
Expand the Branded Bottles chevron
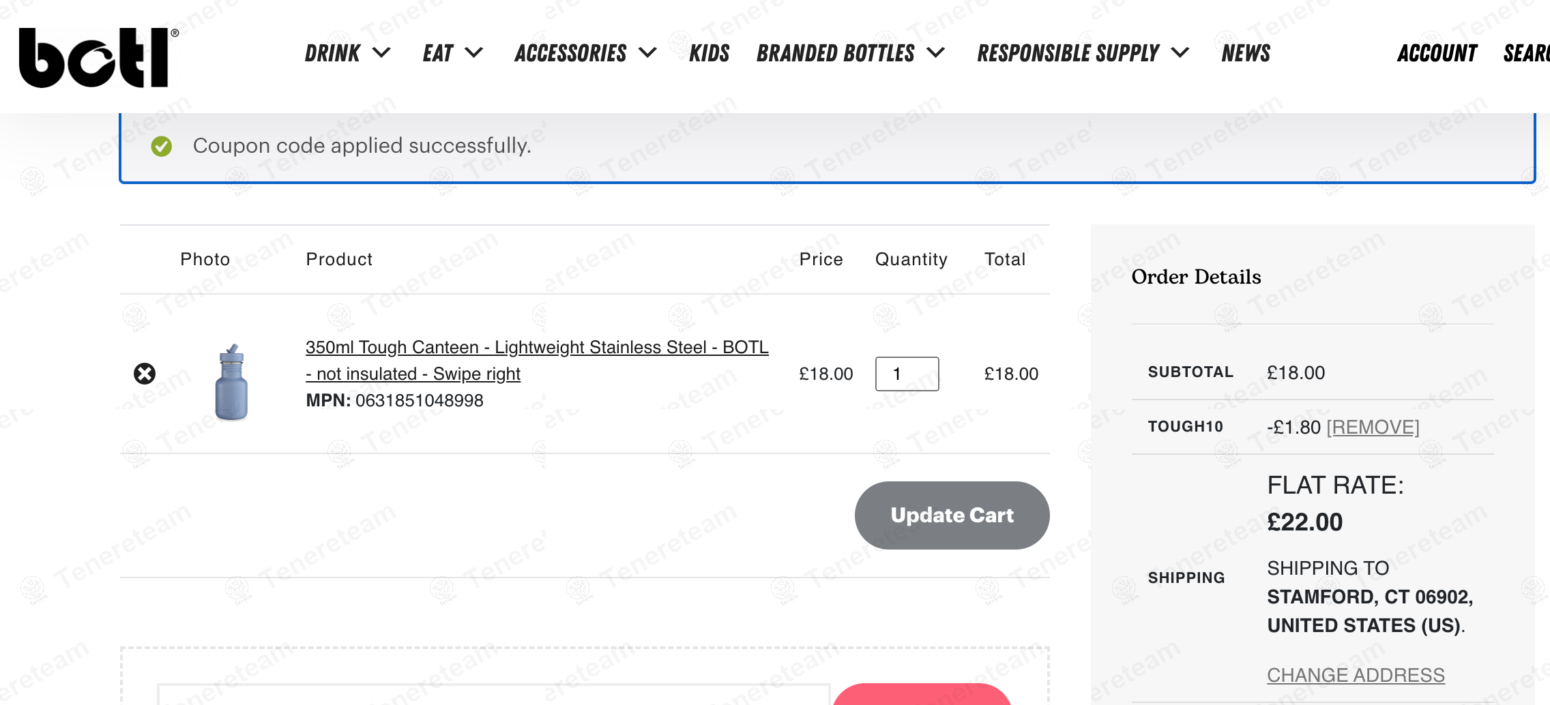click(937, 52)
